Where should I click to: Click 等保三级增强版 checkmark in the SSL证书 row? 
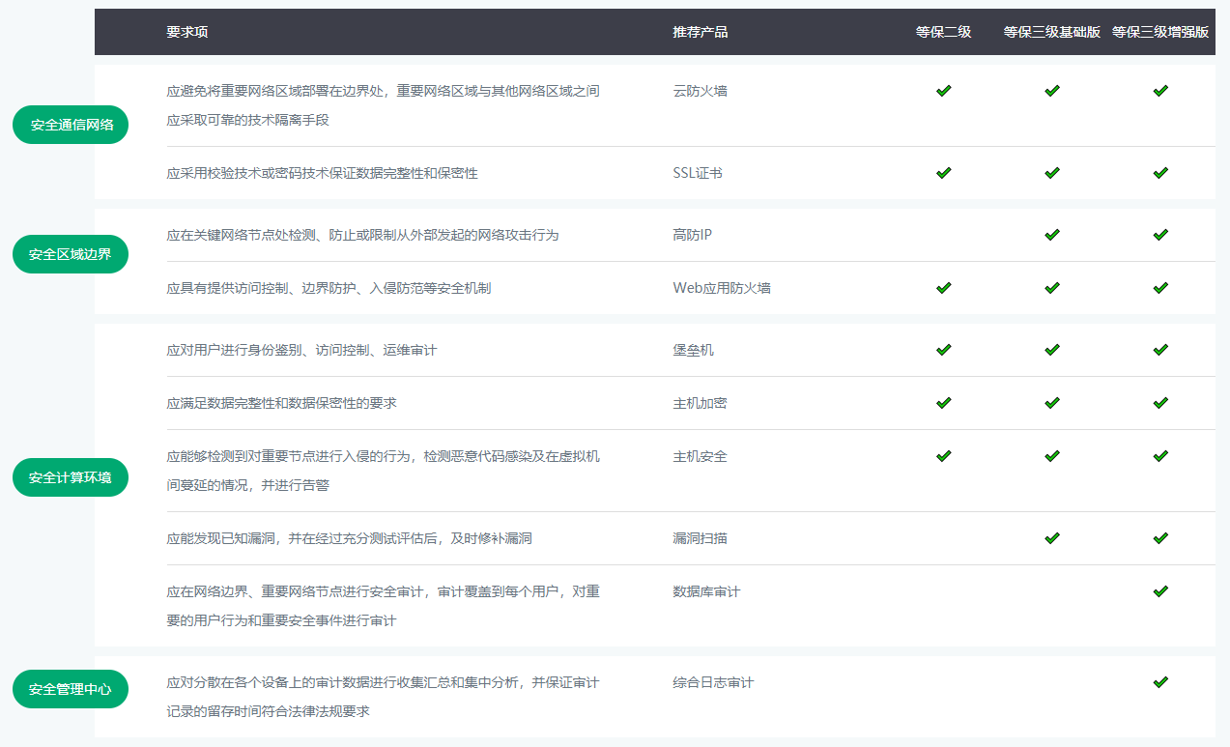click(x=1160, y=173)
